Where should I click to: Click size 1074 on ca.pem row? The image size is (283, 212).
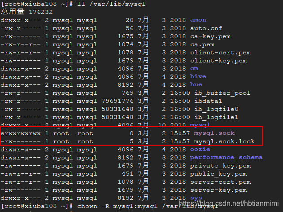coord(126,44)
